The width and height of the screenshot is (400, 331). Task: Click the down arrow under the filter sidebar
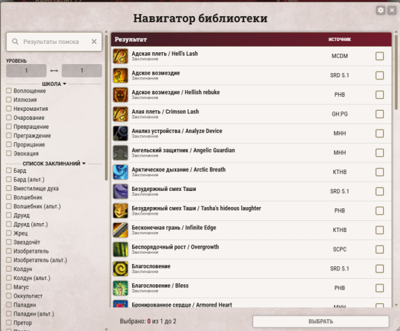(x=106, y=329)
